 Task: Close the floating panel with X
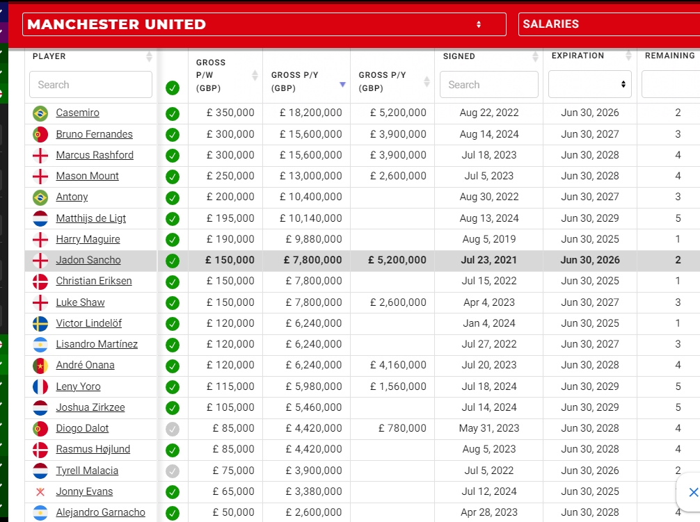(x=693, y=492)
